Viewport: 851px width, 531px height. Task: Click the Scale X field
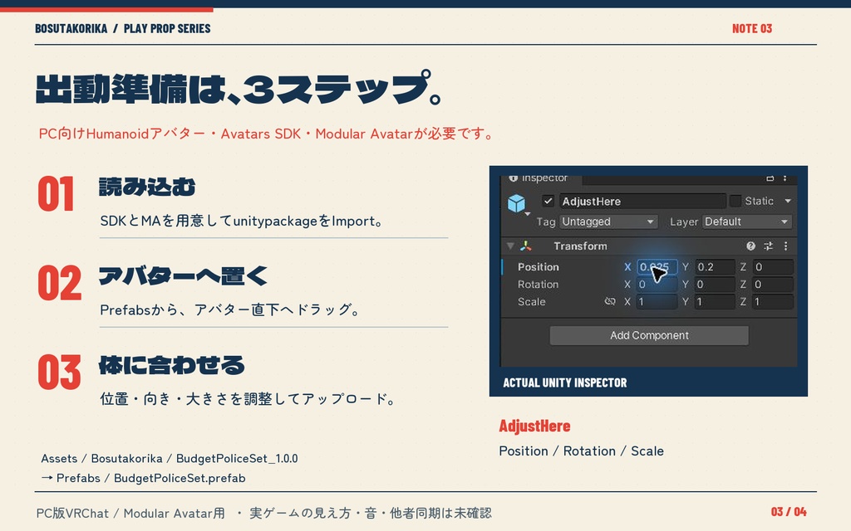coord(657,302)
